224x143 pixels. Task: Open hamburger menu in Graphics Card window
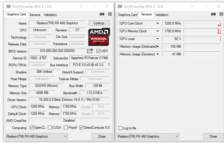(x=110, y=14)
